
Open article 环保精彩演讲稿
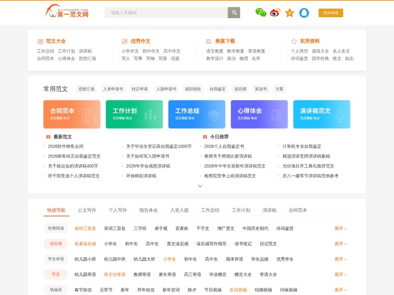141,176
